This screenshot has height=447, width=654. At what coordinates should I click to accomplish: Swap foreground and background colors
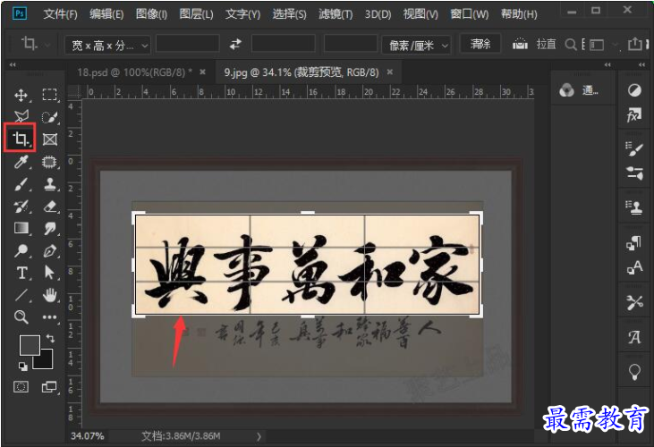pos(50,338)
